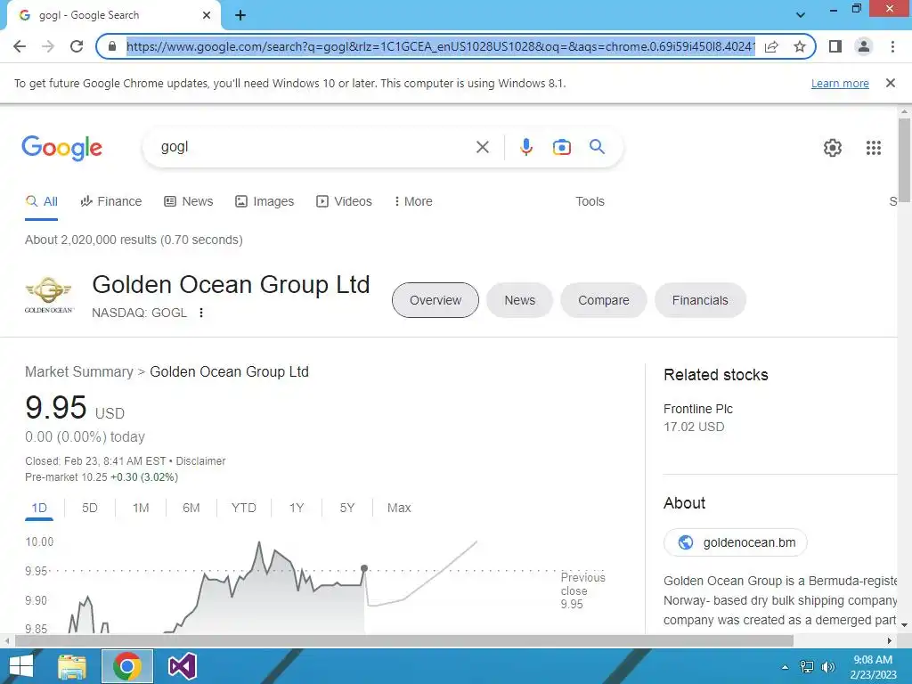This screenshot has height=684, width=912.
Task: Switch to News results tab
Action: pos(189,202)
